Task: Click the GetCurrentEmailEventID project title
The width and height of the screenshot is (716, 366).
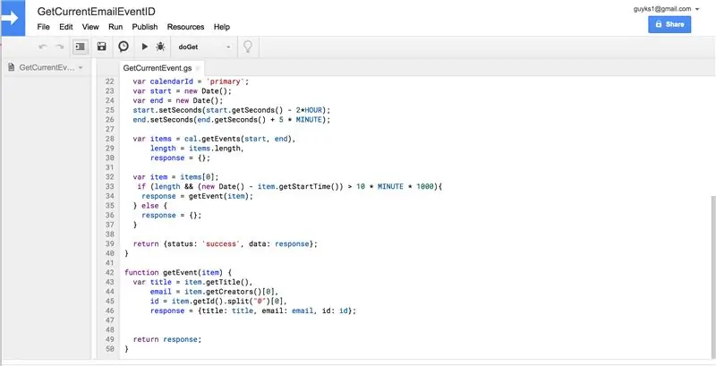Action: point(97,12)
